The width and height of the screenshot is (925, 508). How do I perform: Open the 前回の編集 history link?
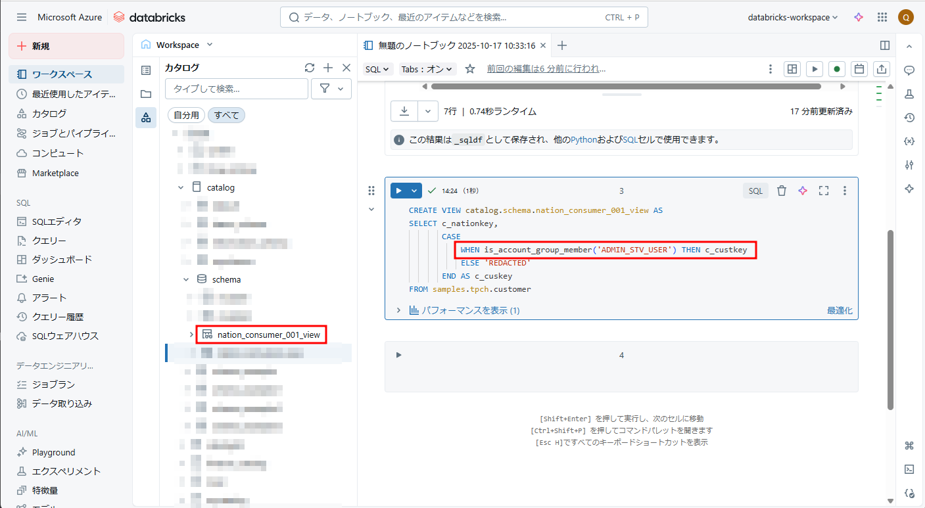[546, 68]
